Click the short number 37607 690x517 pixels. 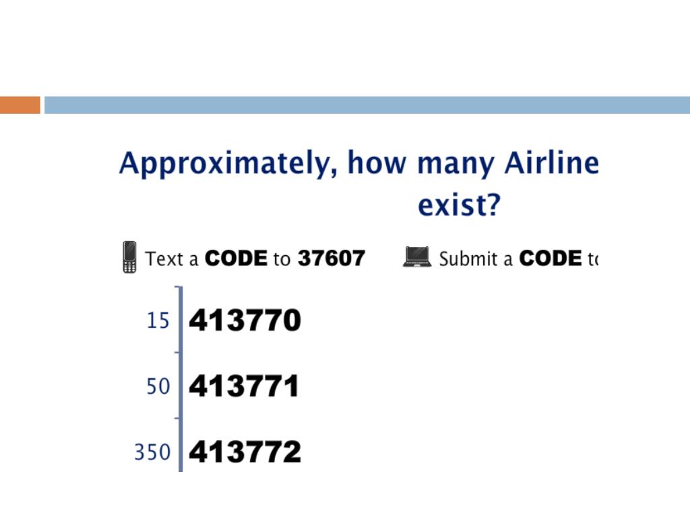(x=332, y=258)
